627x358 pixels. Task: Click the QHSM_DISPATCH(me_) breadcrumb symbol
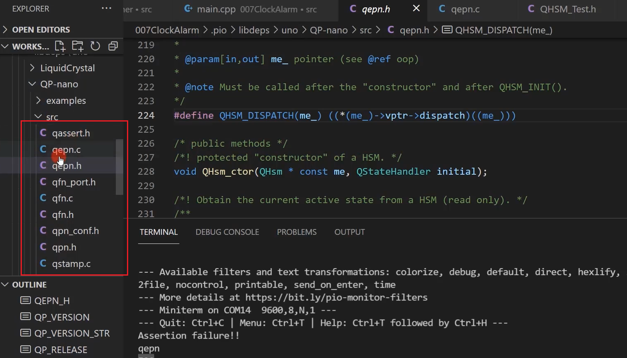497,30
